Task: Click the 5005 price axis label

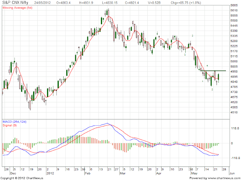Action: click(x=234, y=66)
